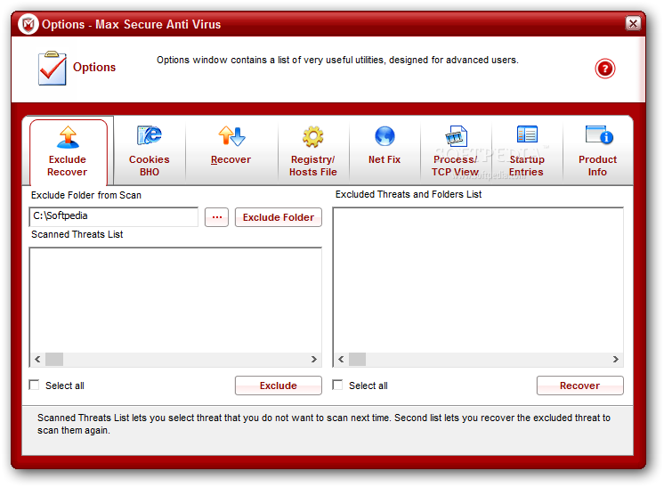Click the Product Info window icon
The width and height of the screenshot is (664, 487).
[x=599, y=134]
